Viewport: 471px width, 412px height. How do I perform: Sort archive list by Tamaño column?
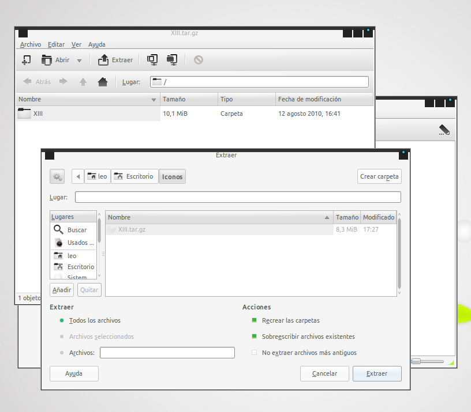click(x=189, y=99)
